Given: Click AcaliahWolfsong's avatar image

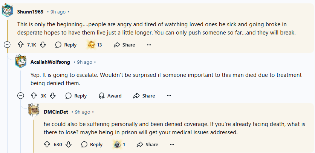Looking at the screenshot, I should coord(21,61).
